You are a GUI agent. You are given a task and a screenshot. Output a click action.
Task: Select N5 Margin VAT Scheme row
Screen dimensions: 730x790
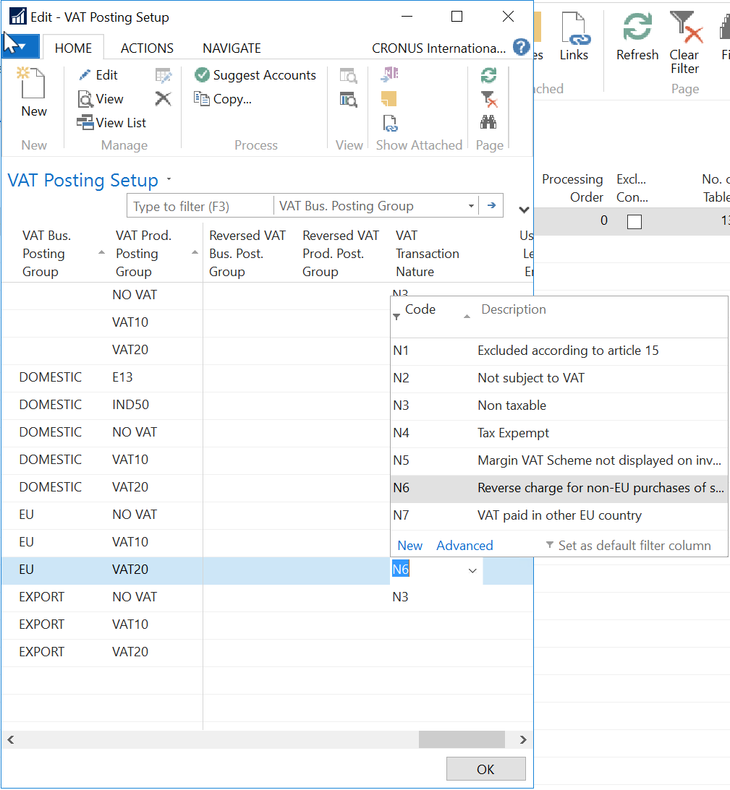coord(559,460)
